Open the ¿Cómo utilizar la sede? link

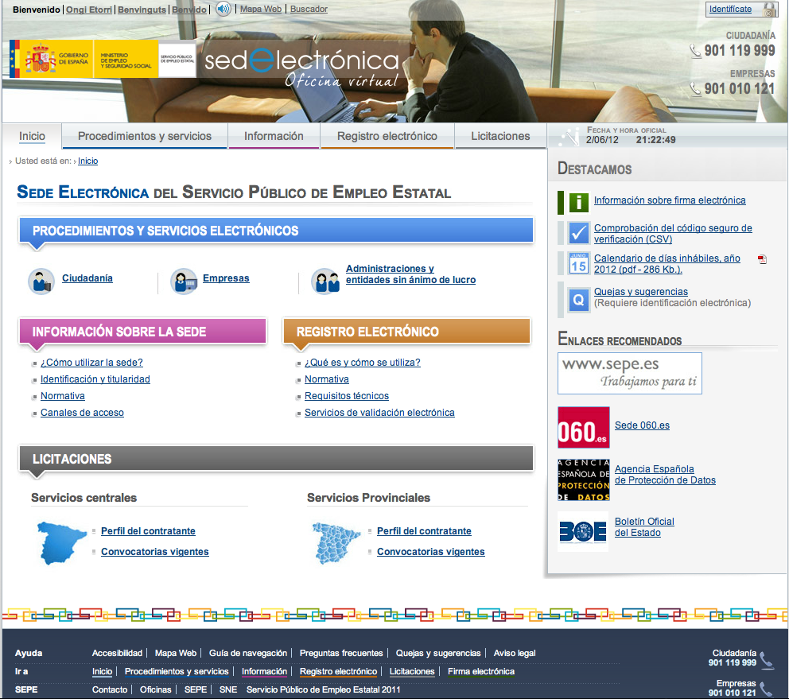[91, 363]
